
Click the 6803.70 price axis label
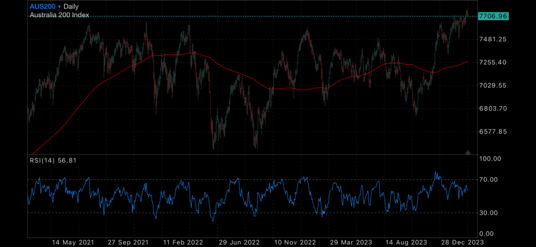[493, 109]
